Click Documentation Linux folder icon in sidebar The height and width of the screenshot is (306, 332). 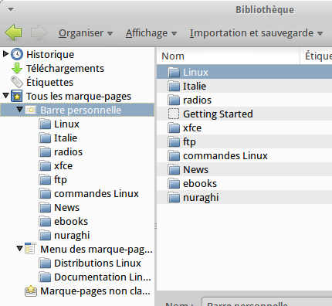click(45, 277)
